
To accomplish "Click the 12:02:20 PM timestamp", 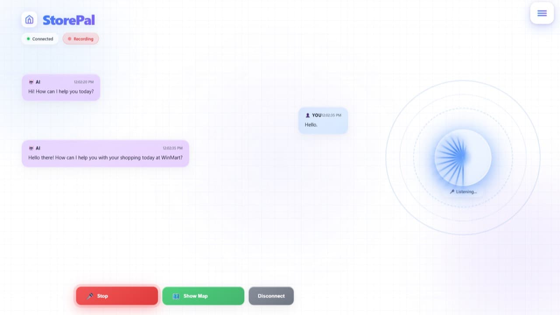I will point(84,82).
